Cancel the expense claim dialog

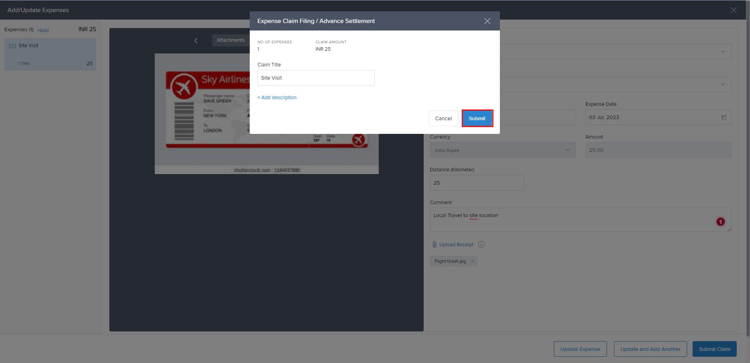tap(443, 118)
